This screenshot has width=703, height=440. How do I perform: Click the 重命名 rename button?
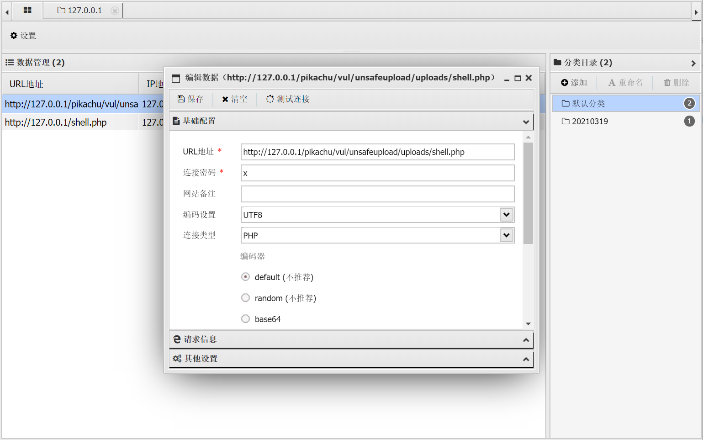click(625, 83)
